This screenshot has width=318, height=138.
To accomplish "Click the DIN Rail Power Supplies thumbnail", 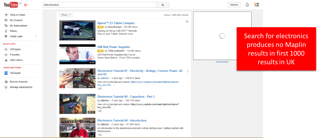I will coord(77,54).
